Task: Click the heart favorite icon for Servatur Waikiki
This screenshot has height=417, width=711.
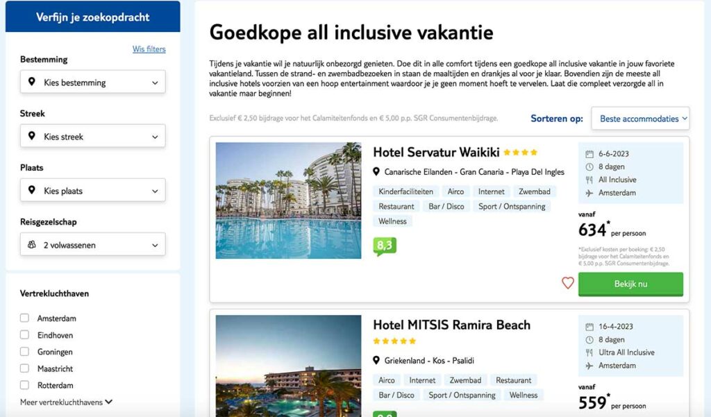Action: pyautogui.click(x=568, y=283)
